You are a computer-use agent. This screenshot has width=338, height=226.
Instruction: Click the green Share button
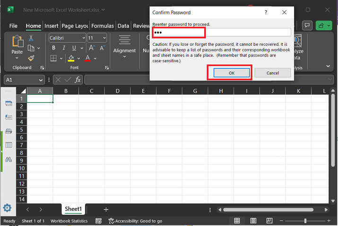tap(323, 25)
